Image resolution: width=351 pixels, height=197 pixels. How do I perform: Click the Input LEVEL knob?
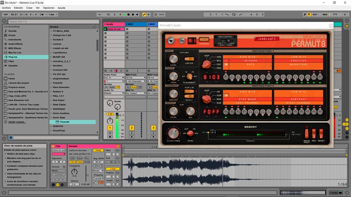pos(173,58)
